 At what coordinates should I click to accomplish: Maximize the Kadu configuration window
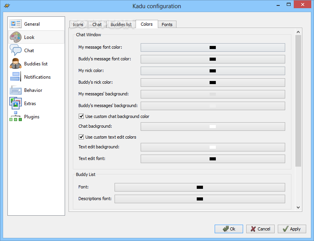289,4
